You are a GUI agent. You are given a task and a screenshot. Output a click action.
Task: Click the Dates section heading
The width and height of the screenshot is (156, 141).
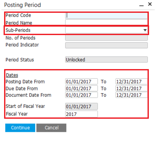12,75
